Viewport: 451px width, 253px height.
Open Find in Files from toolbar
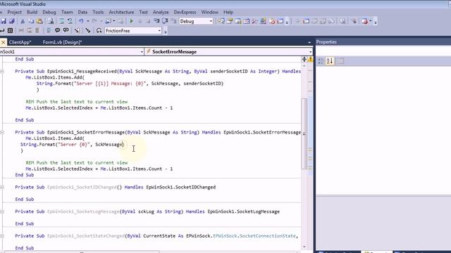pos(51,21)
